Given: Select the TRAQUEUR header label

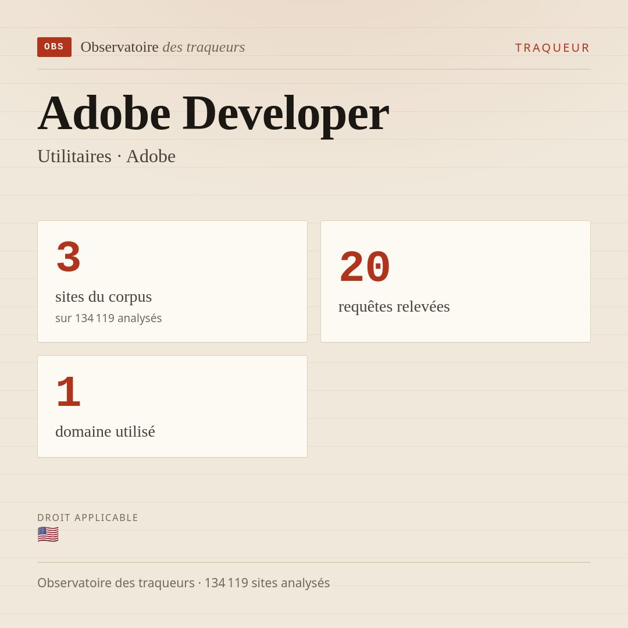Looking at the screenshot, I should point(552,48).
